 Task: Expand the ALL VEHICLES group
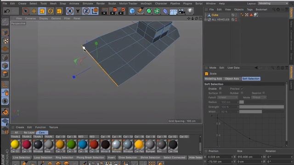tap(205, 19)
